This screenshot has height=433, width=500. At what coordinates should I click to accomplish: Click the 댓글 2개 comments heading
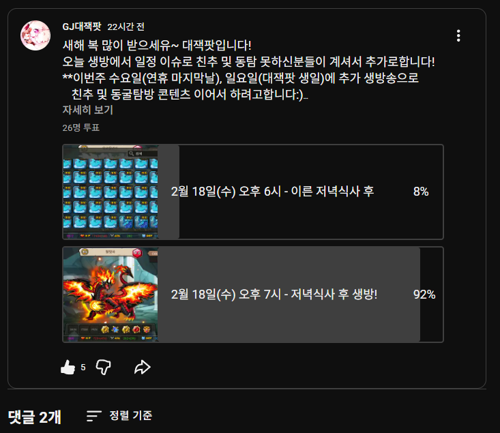[34, 417]
